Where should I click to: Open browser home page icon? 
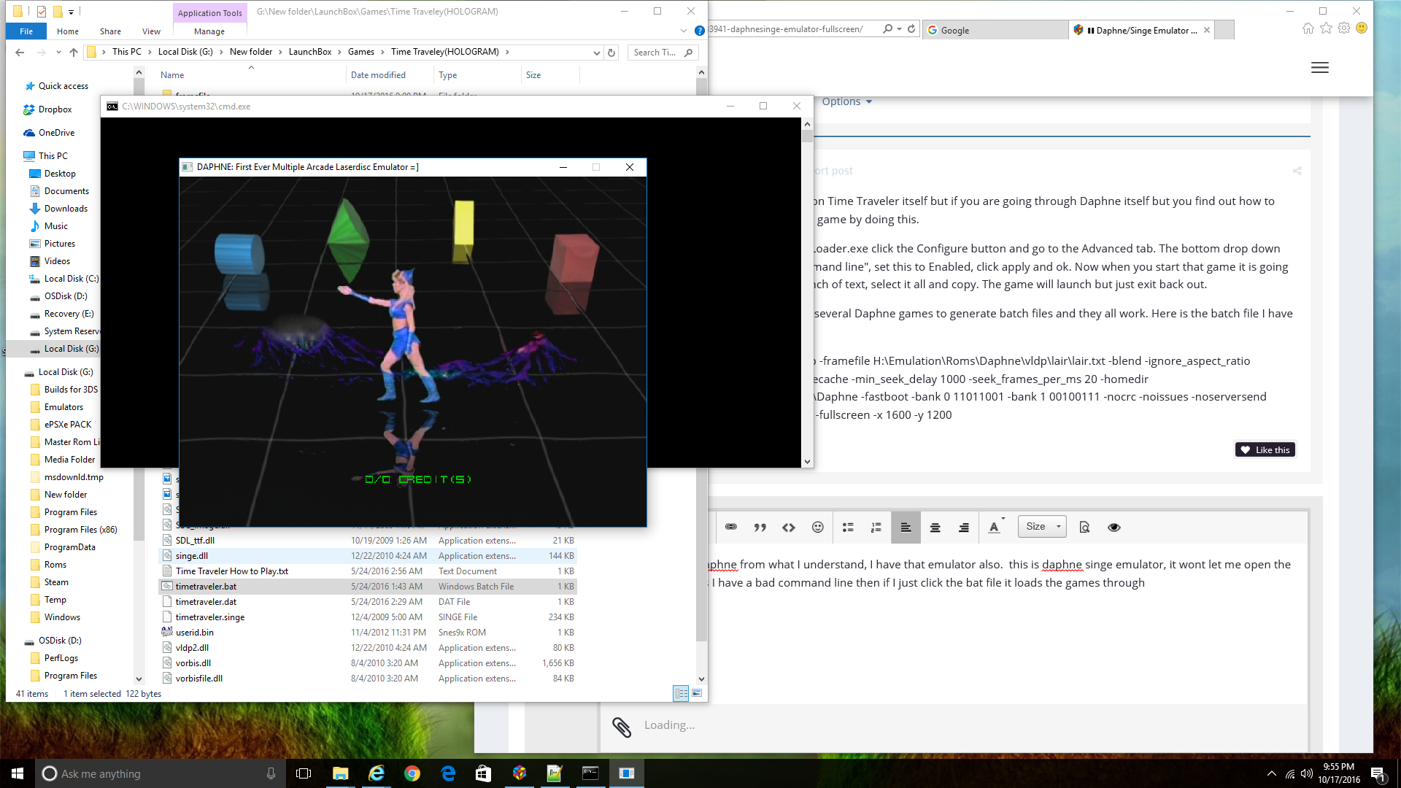(1308, 28)
